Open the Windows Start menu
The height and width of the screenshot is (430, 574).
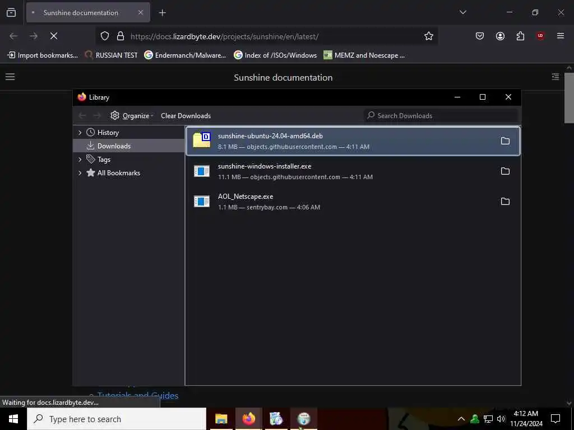(13, 419)
